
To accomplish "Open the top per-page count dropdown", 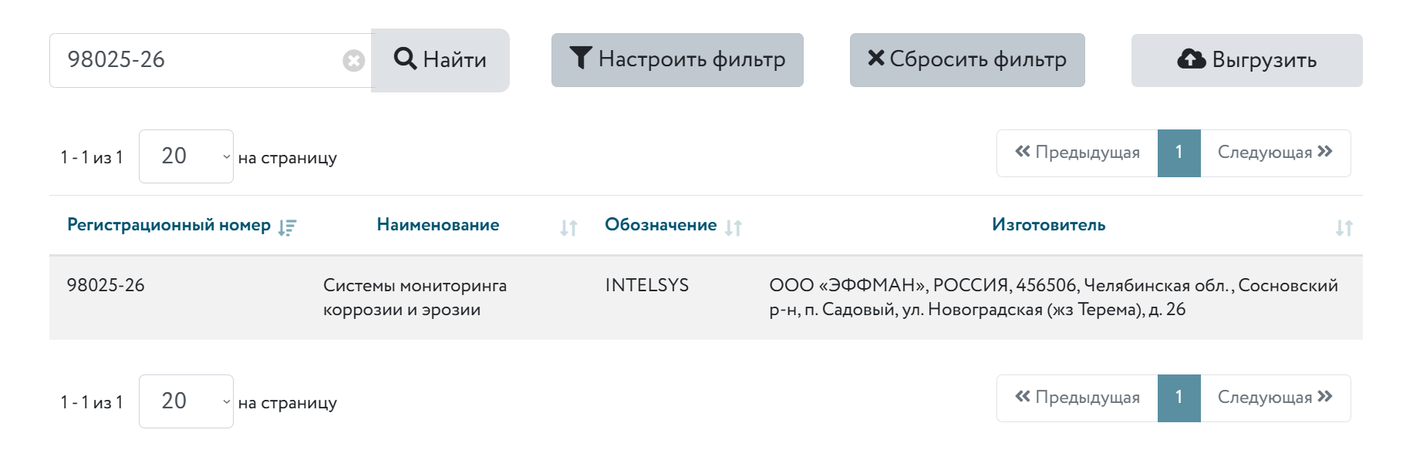I will pos(186,156).
